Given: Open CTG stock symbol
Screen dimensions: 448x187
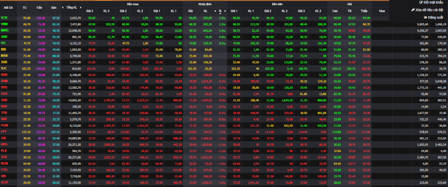Looking at the screenshot, I should (x=4, y=170).
